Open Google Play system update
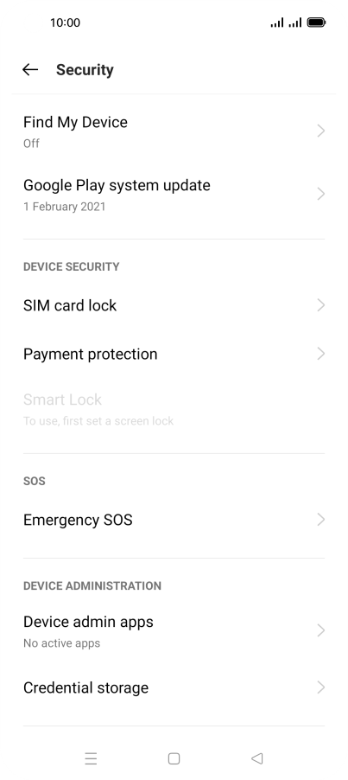Screen dimensions: 348x780 (x=174, y=195)
